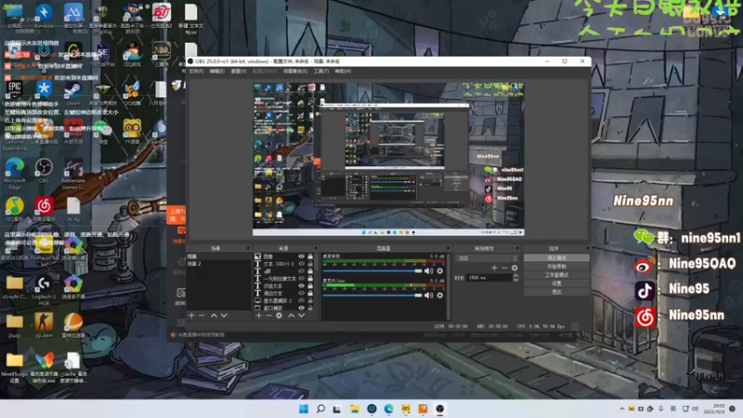Viewport: 743px width, 418px height.
Task: Remove the selected source with the minus icon
Action: [268, 315]
